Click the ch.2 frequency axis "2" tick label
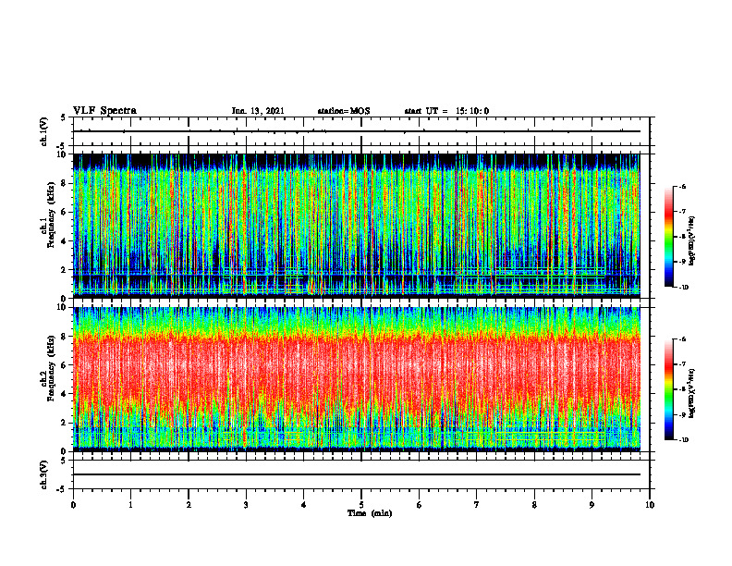 pos(64,423)
